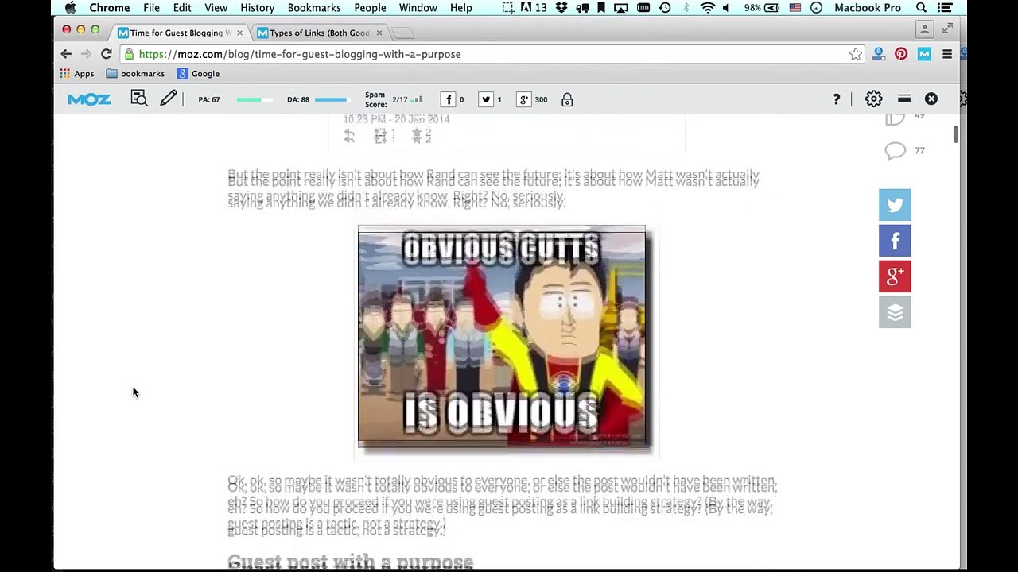The height and width of the screenshot is (572, 1018).
Task: Click the tweet retweet icon
Action: (380, 137)
